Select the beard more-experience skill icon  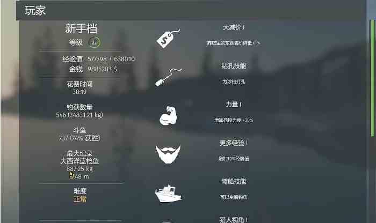[x=168, y=154]
